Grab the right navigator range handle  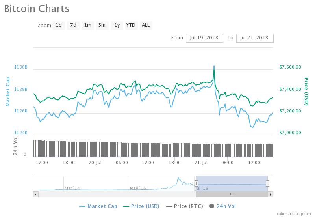coord(267,183)
